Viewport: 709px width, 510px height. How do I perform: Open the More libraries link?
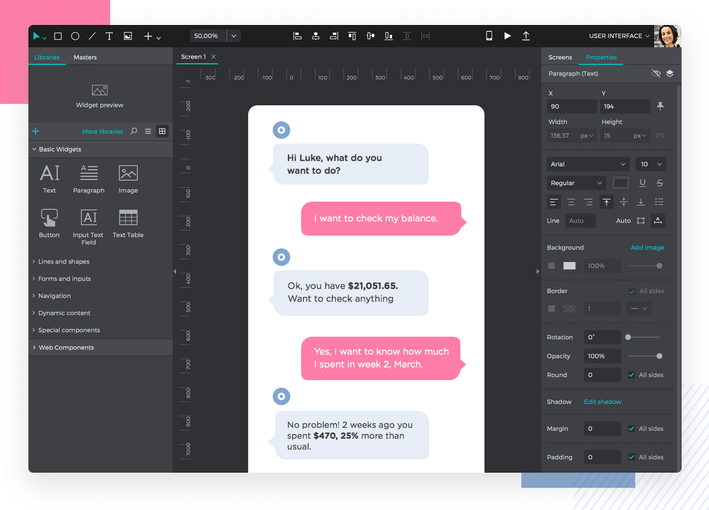(x=103, y=131)
